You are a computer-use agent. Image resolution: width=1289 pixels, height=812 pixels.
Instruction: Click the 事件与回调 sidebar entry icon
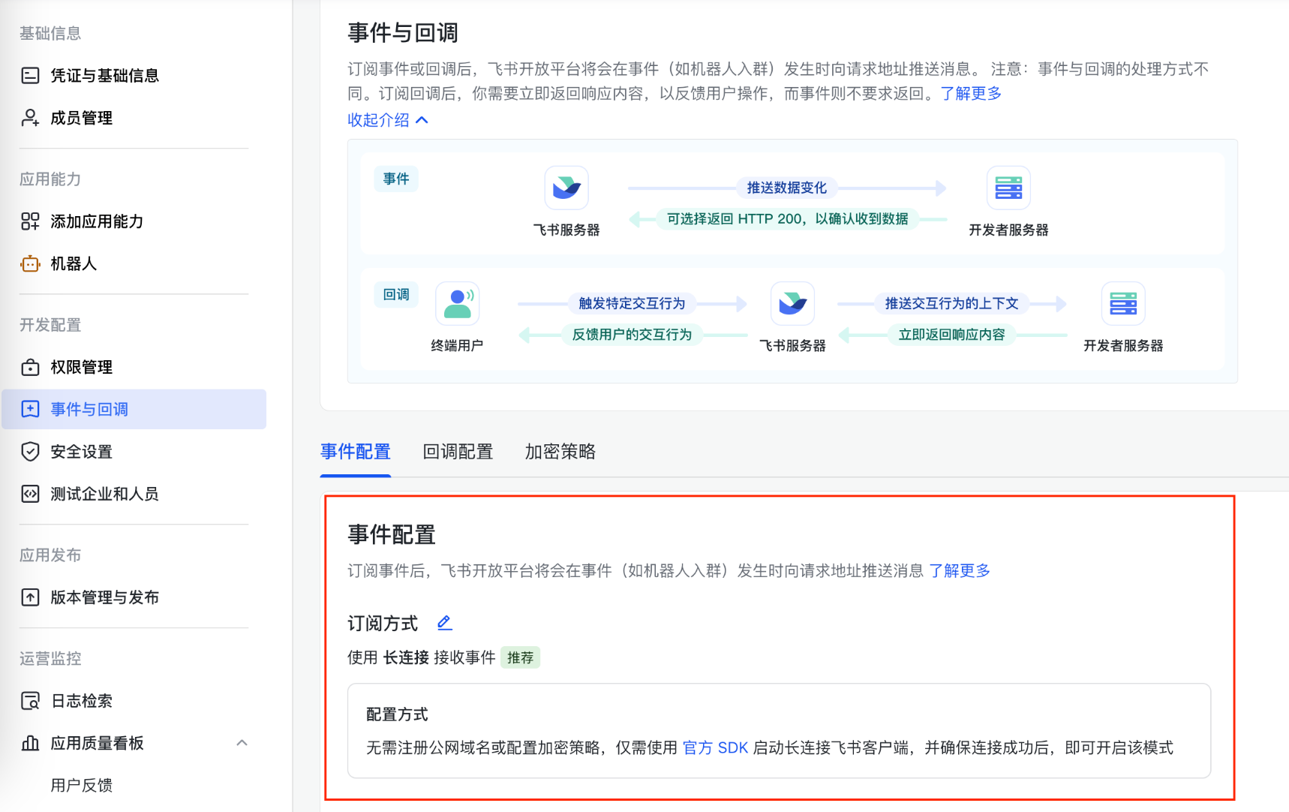[x=30, y=409]
